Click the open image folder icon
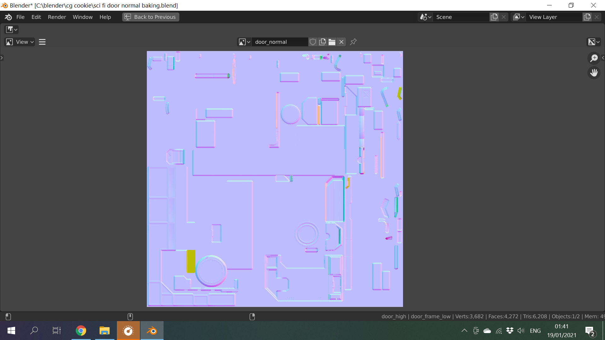The image size is (605, 340). [332, 42]
